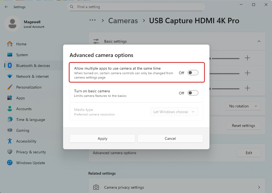
Task: Click the Privacy & security shield icon
Action: [10, 152]
